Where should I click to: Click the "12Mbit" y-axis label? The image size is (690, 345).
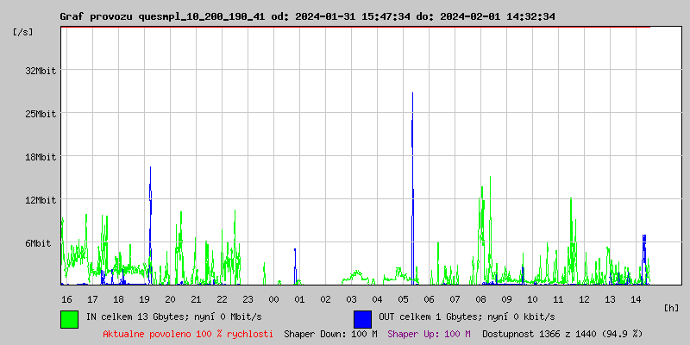coord(41,200)
